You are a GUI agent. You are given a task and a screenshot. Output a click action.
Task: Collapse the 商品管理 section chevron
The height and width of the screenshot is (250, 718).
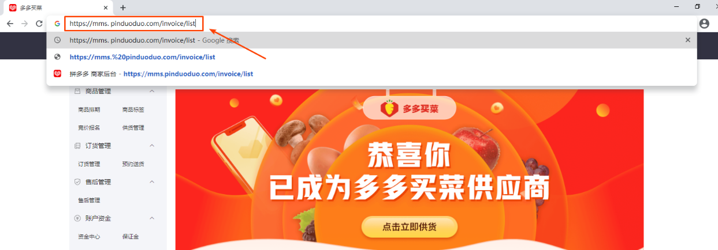152,91
